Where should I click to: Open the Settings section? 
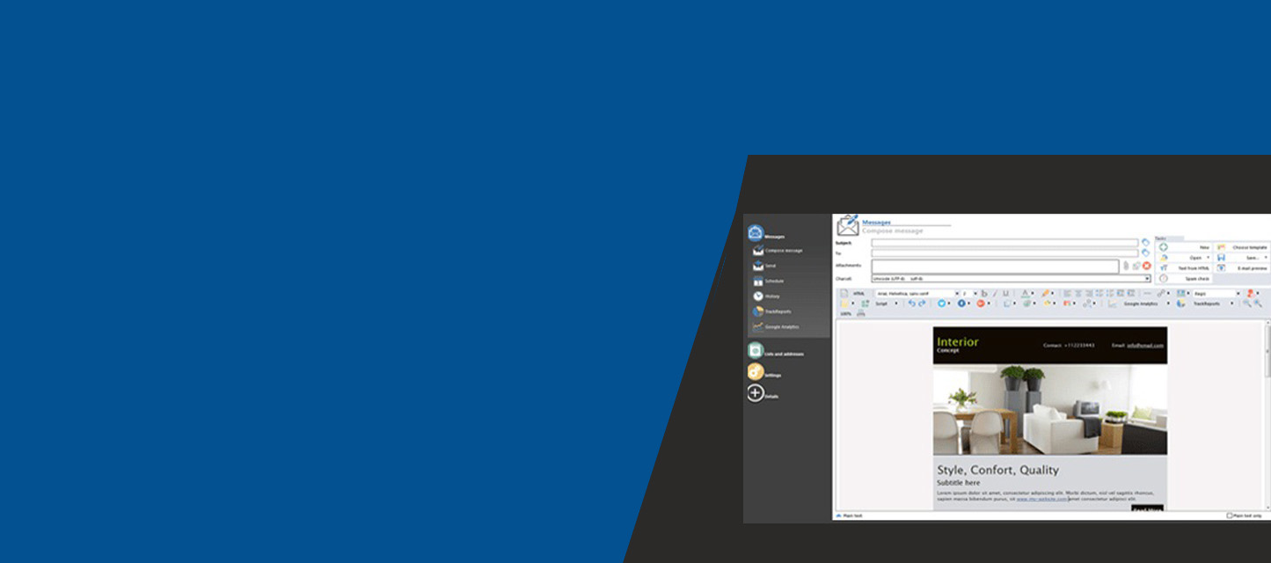pos(764,372)
